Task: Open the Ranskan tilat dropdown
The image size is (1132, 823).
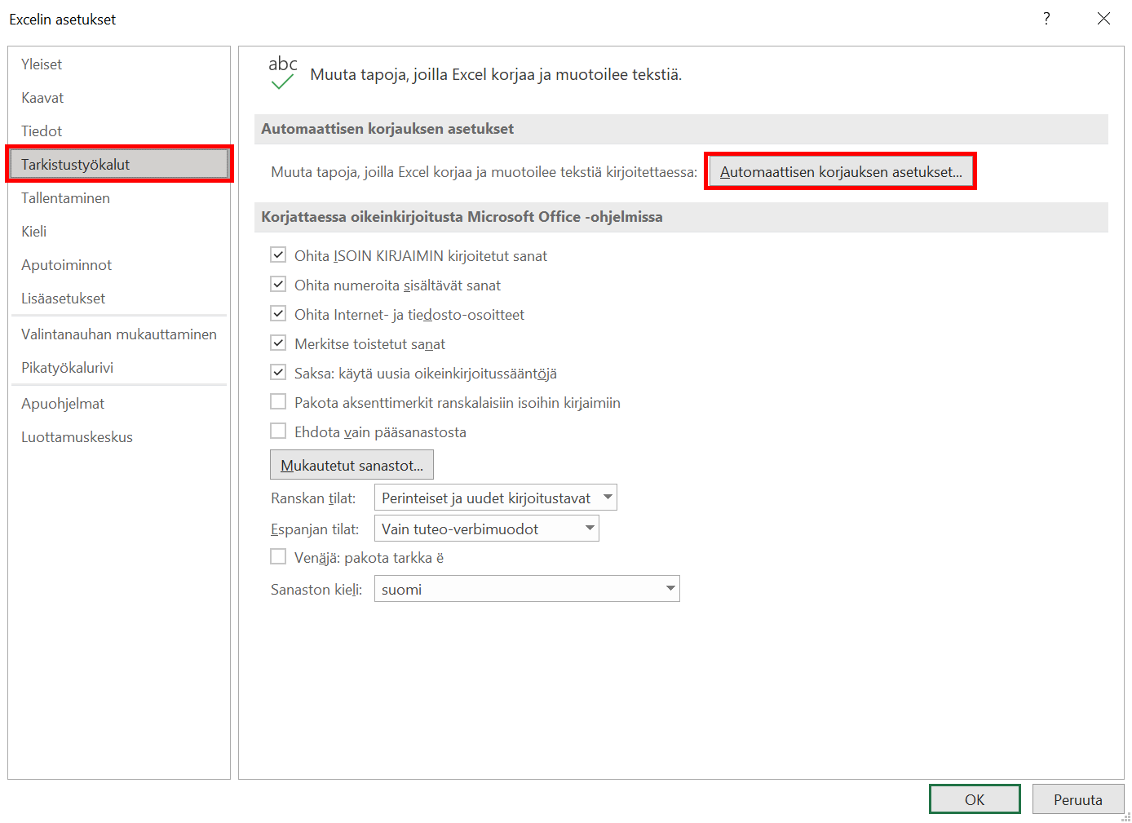Action: pyautogui.click(x=495, y=498)
